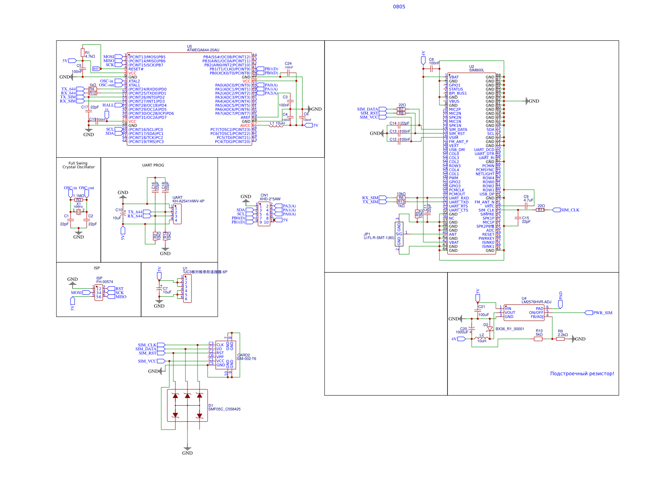The image size is (666, 492).
Task: Click the JP1 U.FL-R-SMT-1(80) label
Action: (379, 236)
